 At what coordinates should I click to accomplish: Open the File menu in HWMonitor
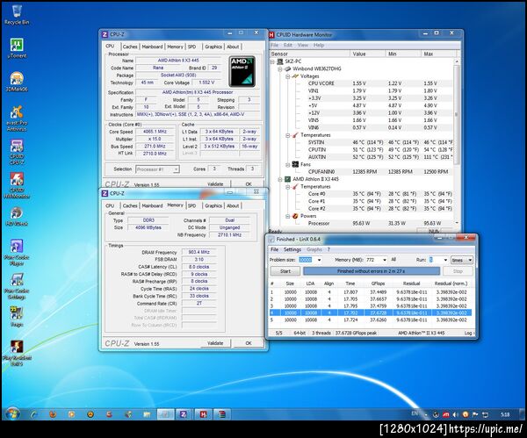click(275, 45)
